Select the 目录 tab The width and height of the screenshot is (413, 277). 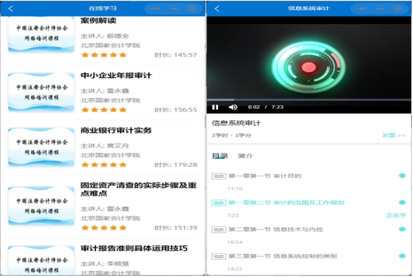[x=220, y=156]
